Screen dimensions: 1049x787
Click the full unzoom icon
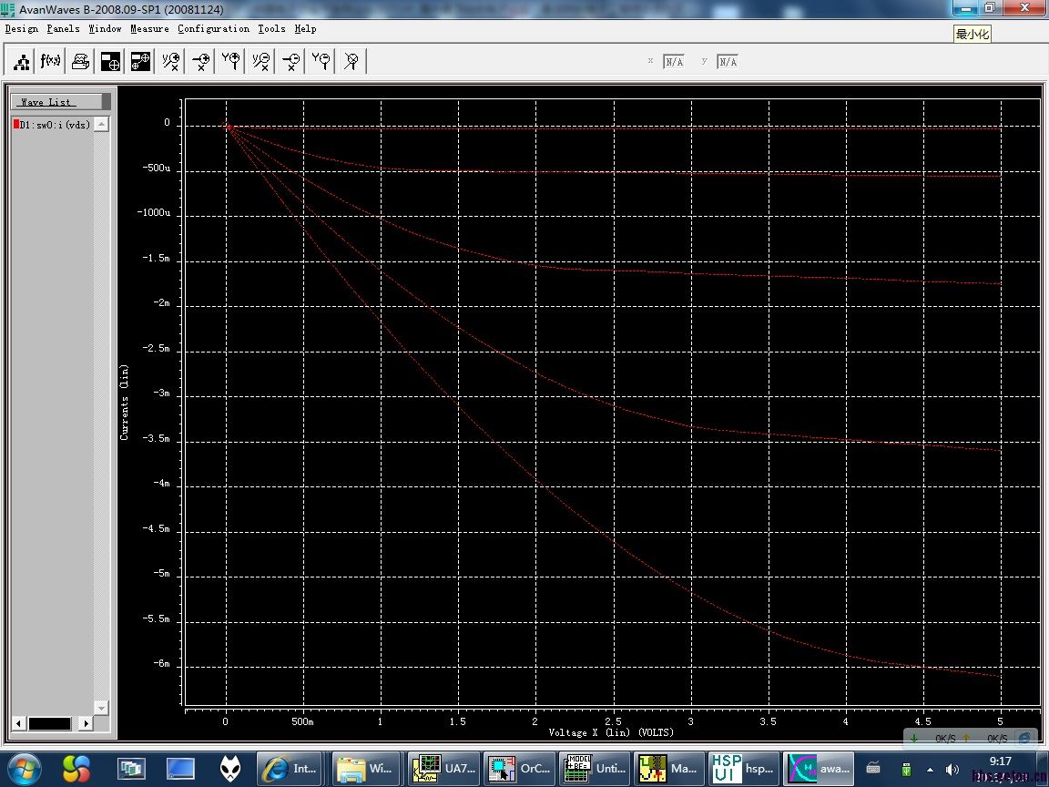pyautogui.click(x=351, y=62)
